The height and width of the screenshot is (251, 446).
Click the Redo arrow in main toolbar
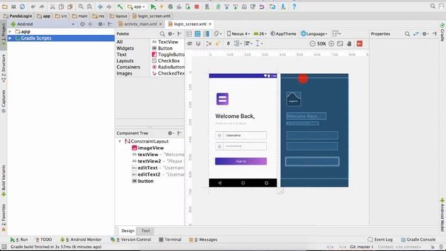pos(42,6)
